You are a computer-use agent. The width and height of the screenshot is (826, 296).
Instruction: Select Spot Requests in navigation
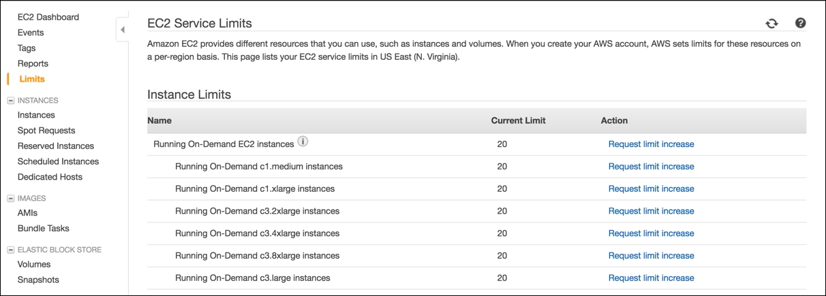click(46, 131)
